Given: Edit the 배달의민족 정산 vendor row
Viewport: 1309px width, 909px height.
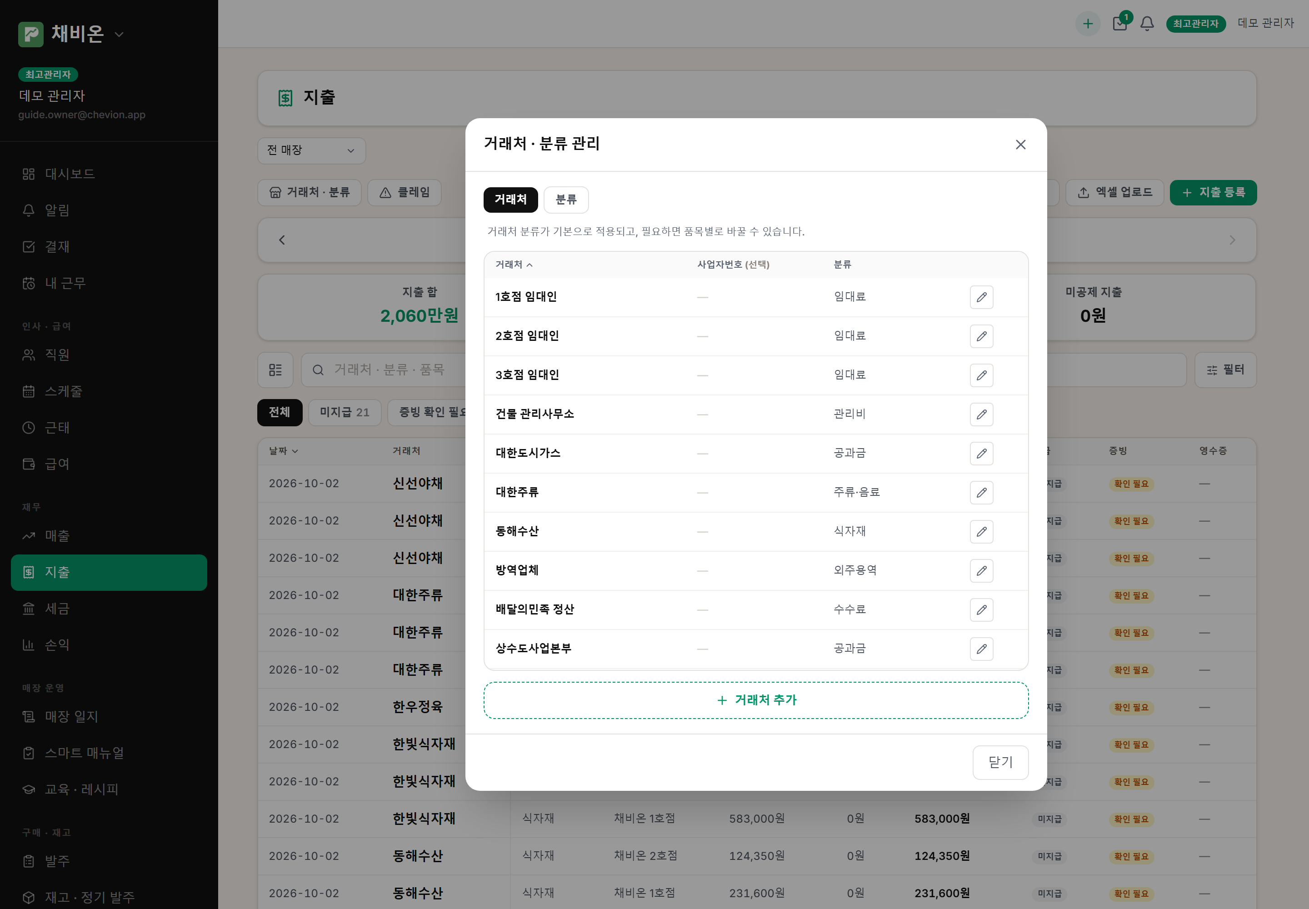Looking at the screenshot, I should coord(981,609).
